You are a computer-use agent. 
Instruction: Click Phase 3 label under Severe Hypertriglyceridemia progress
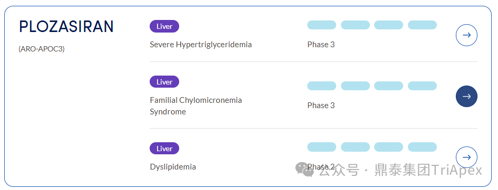[321, 45]
